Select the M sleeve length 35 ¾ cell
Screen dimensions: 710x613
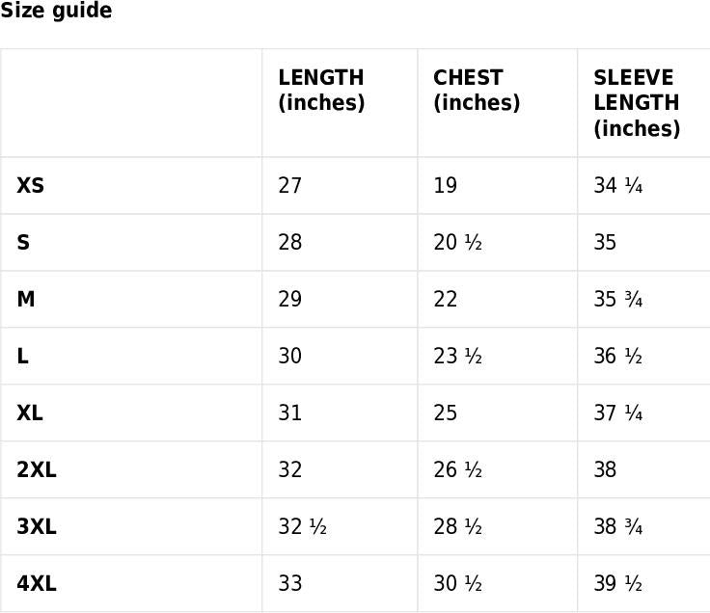[x=618, y=299]
